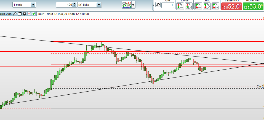Viewport: 264px width, 120px height.
Task: Click first Stop order icon
Action: (x=198, y=6)
